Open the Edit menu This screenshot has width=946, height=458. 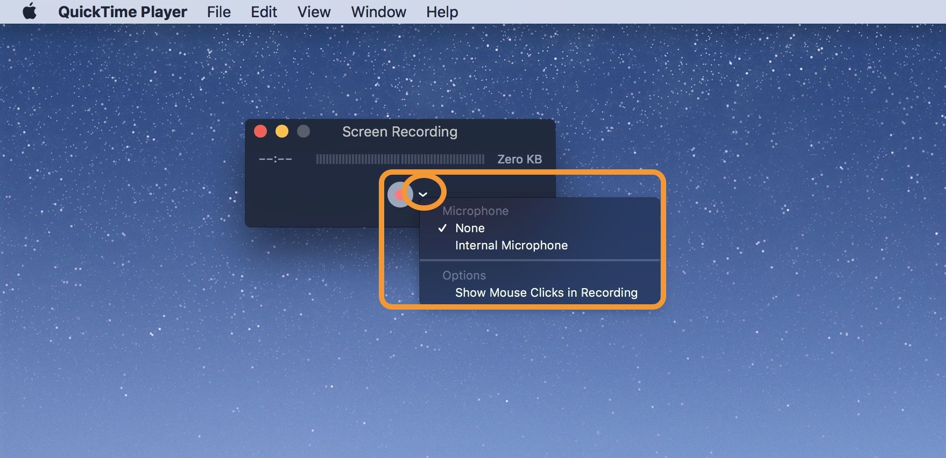(264, 12)
